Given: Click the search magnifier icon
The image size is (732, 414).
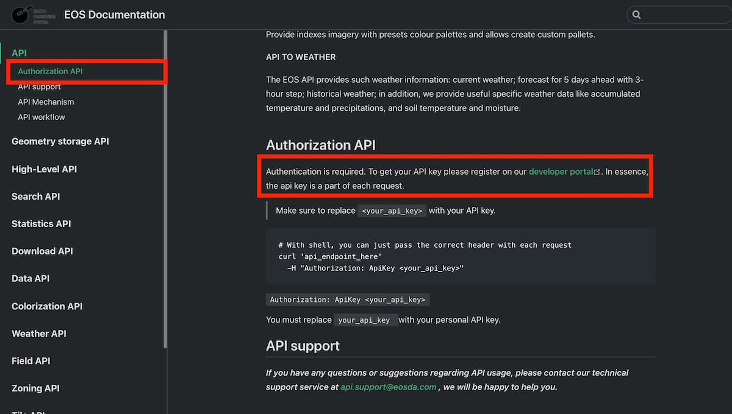Looking at the screenshot, I should [637, 15].
